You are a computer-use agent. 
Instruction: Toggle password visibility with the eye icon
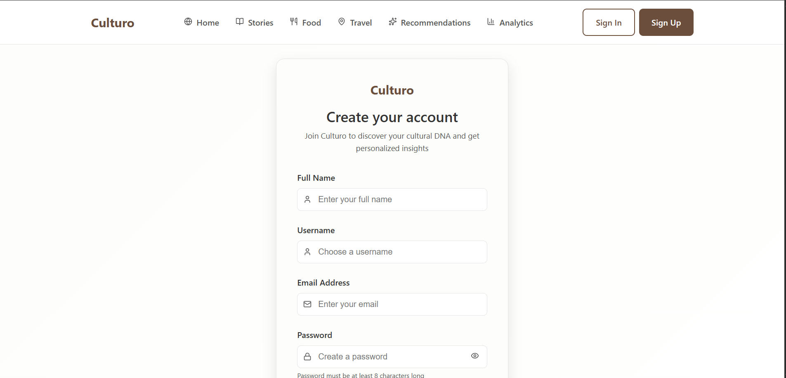(x=475, y=356)
